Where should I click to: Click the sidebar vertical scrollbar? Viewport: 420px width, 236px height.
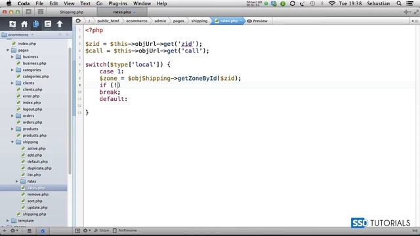click(x=70, y=111)
